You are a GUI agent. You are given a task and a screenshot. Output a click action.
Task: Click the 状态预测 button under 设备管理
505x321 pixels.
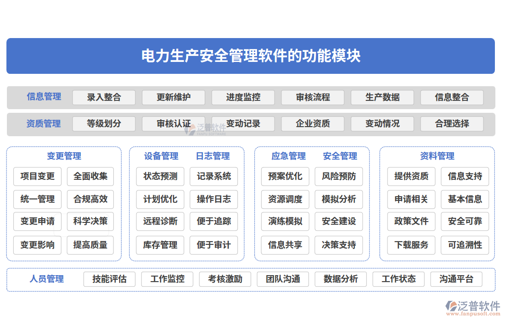tap(160, 177)
